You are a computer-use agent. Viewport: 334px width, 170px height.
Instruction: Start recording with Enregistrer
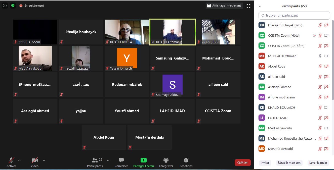[x=166, y=162]
